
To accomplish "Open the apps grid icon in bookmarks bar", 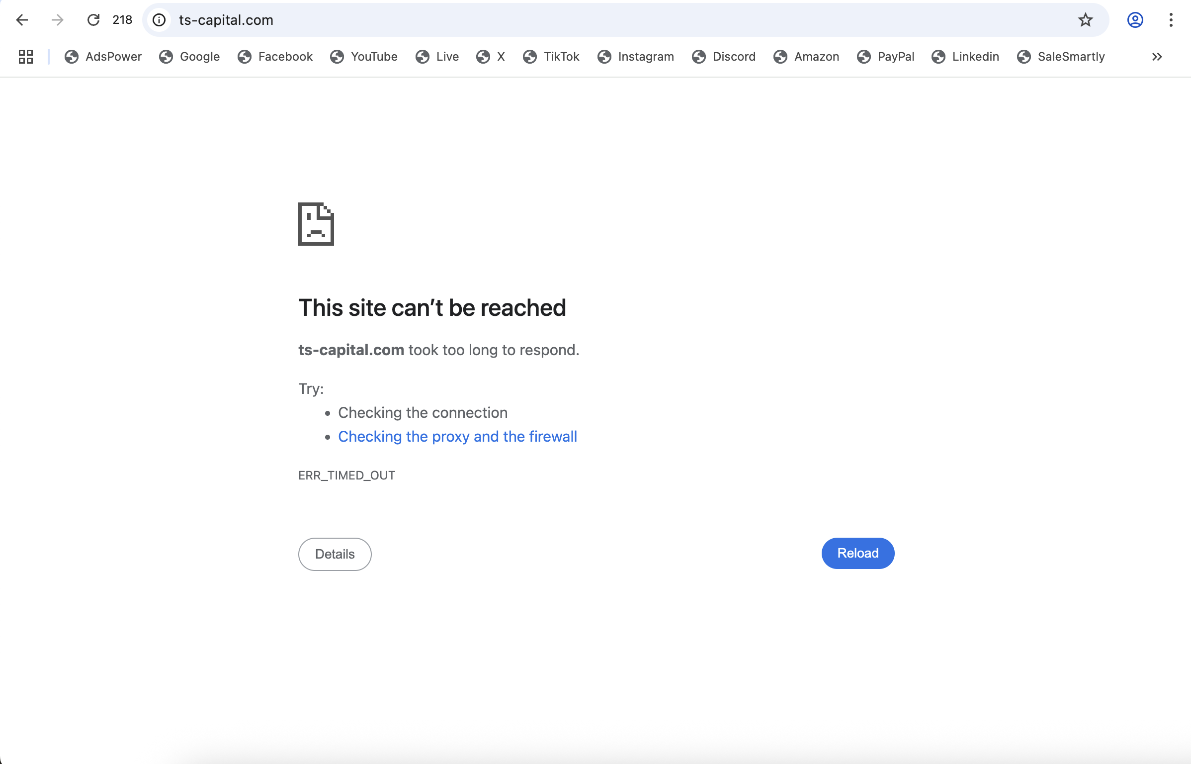I will point(26,57).
